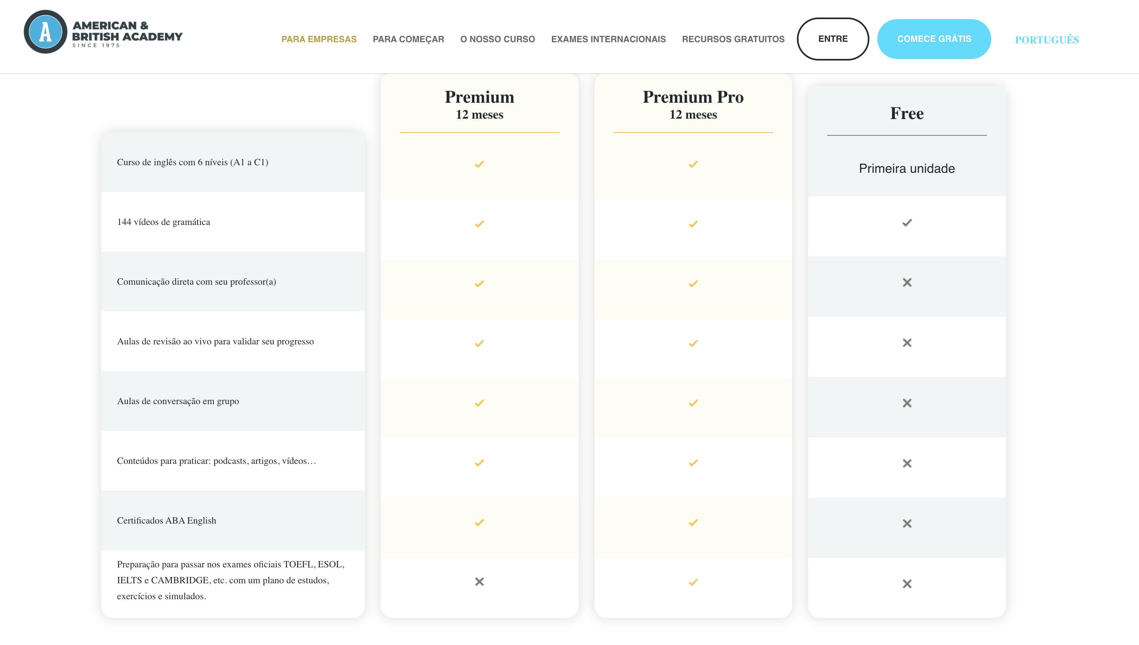Click Premium checkmark for 144 vídeos de gramática

pos(479,224)
